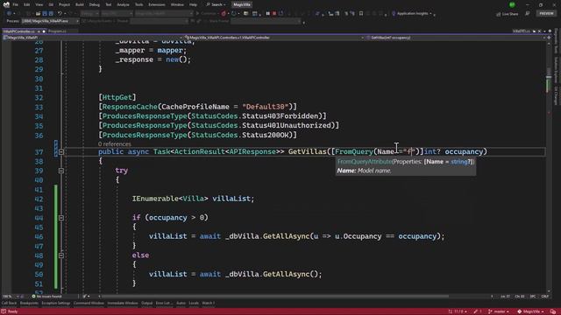Open the File menu
The width and height of the screenshot is (561, 315).
pos(16,4)
